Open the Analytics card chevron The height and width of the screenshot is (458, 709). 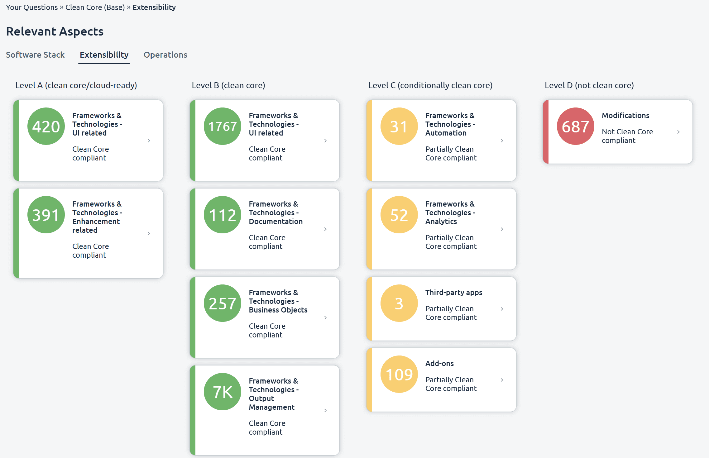coord(502,229)
